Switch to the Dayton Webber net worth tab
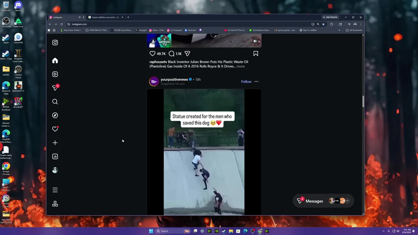 (x=105, y=17)
